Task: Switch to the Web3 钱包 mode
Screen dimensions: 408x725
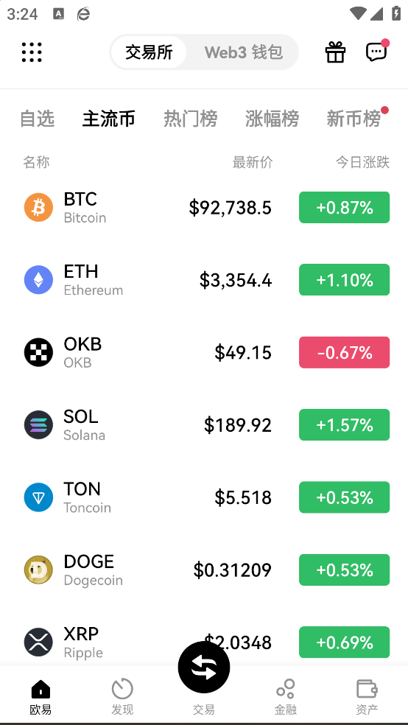Action: (244, 52)
